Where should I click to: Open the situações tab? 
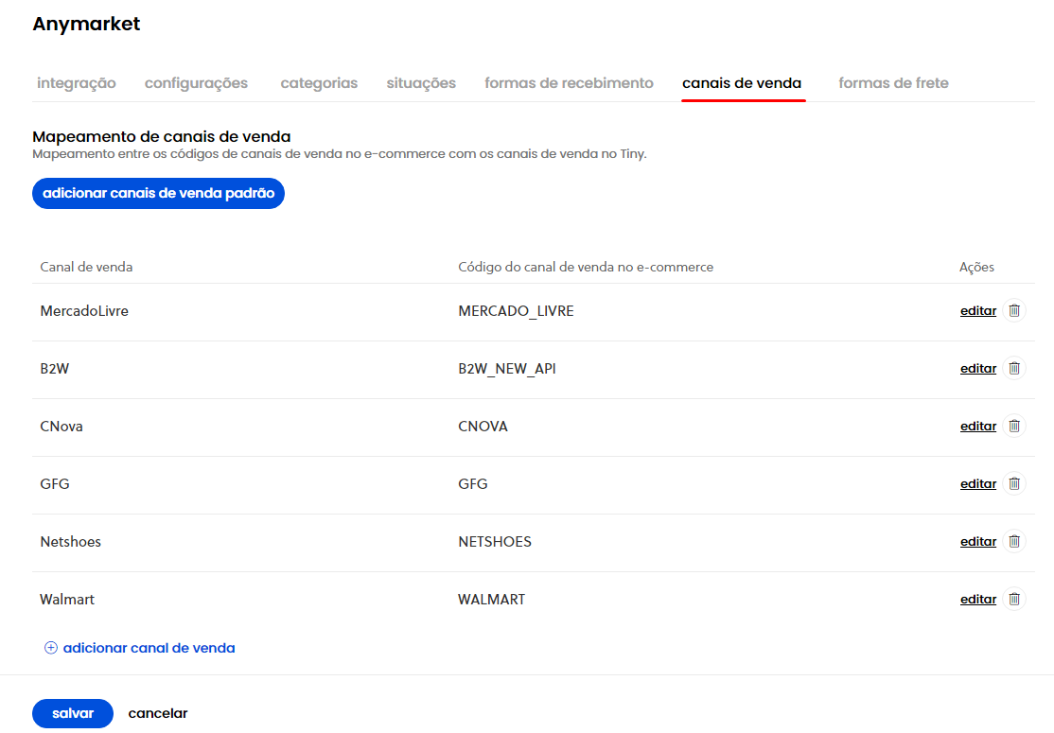pyautogui.click(x=421, y=83)
